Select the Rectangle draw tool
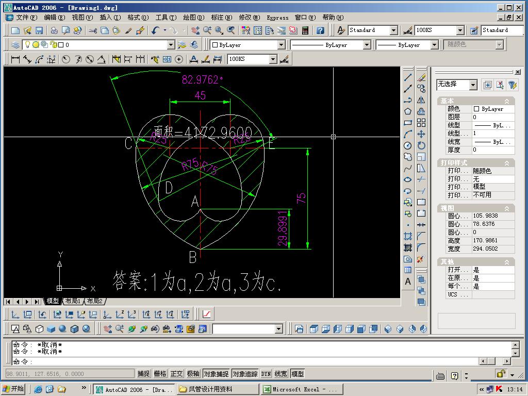528x396 pixels. [x=408, y=123]
